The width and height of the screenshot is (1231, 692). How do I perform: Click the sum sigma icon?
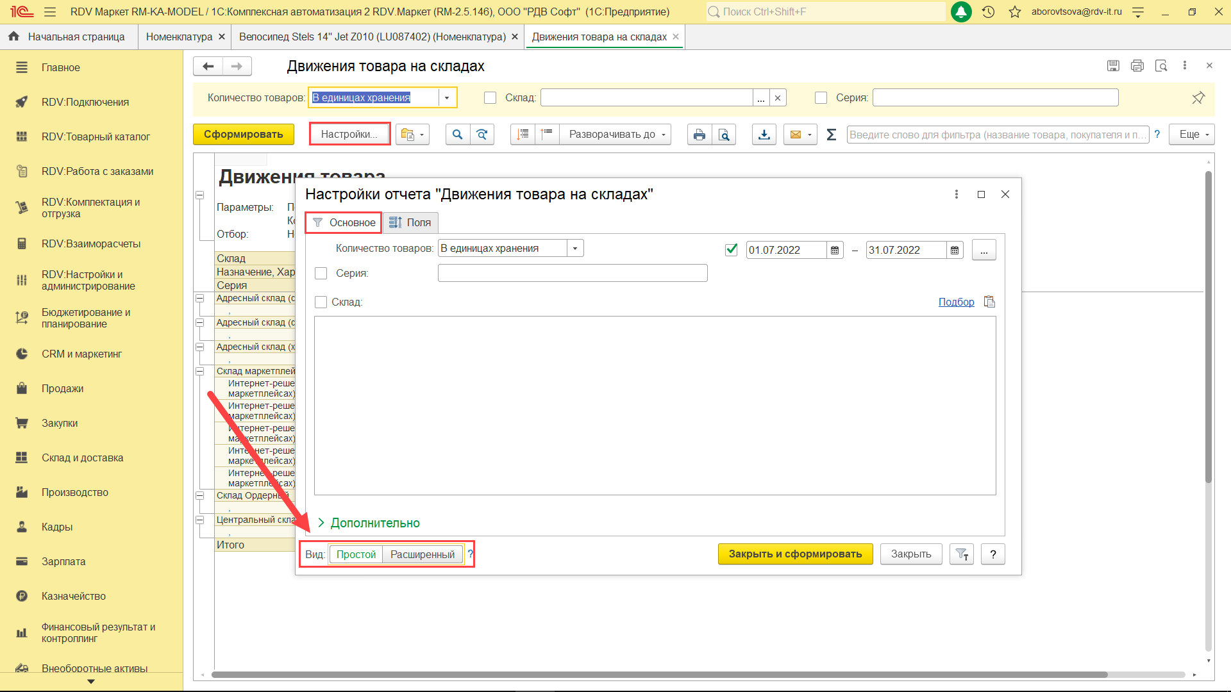[x=832, y=135]
